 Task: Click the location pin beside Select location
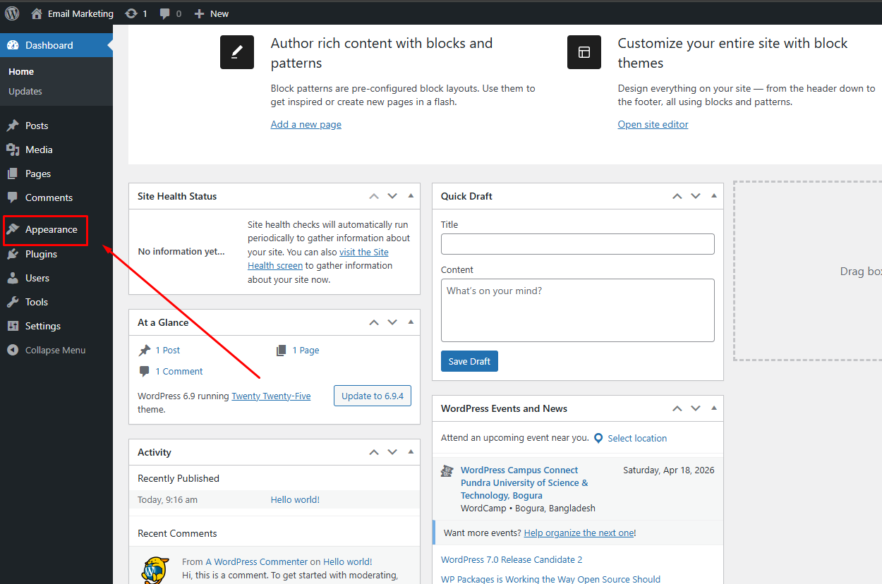[x=598, y=437]
